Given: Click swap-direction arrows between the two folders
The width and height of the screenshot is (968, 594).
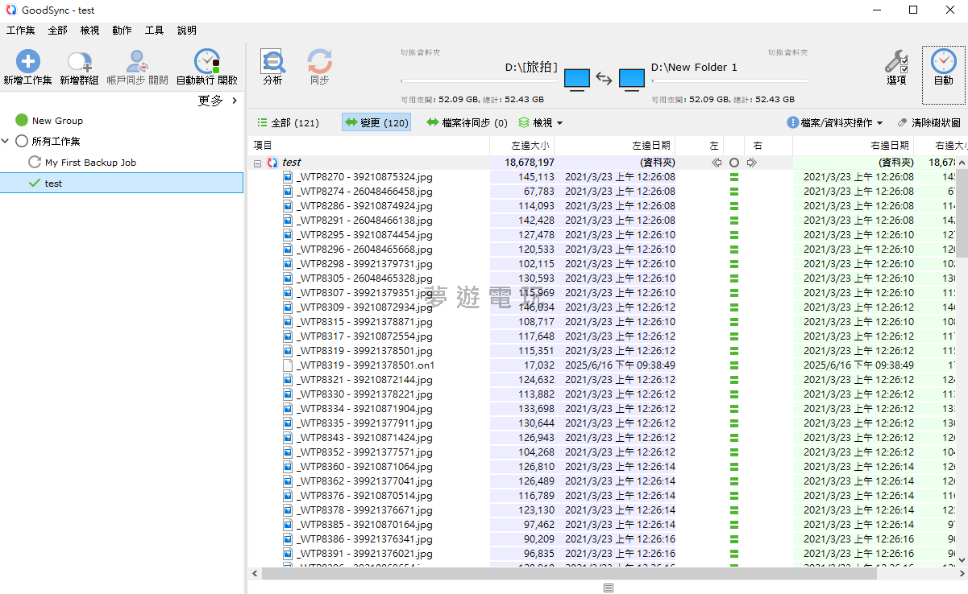Looking at the screenshot, I should click(x=604, y=79).
